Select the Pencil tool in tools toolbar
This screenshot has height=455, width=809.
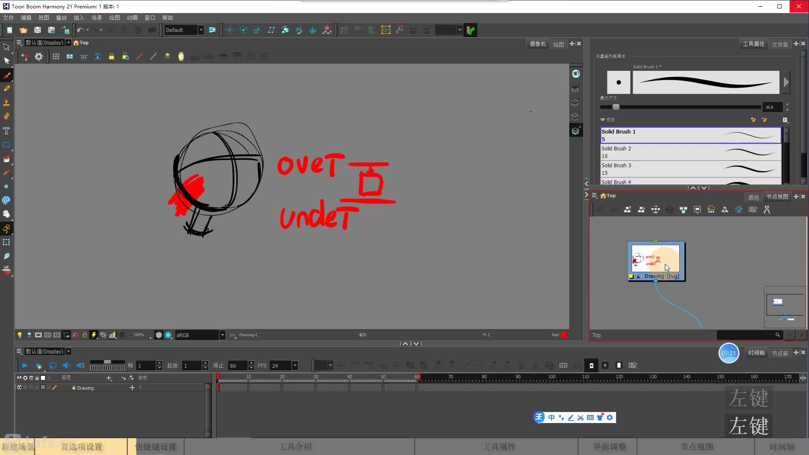click(x=6, y=88)
